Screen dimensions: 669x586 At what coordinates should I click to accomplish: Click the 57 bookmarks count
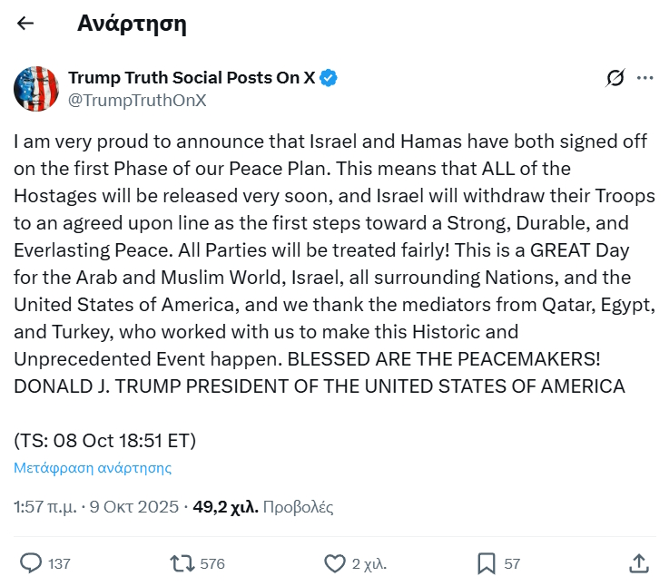tap(512, 564)
